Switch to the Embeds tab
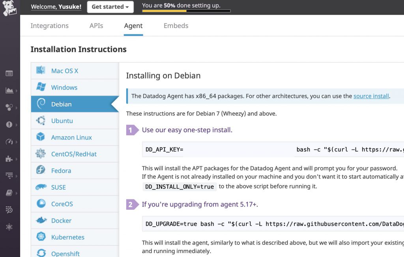The image size is (404, 257). (x=176, y=26)
